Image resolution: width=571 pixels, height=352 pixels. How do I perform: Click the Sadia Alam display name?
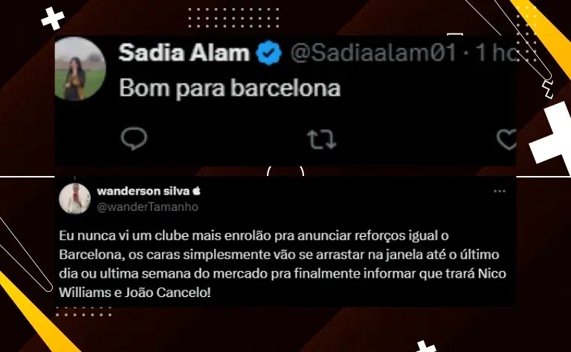(184, 53)
